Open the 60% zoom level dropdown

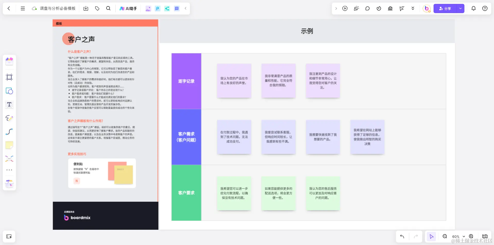(x=458, y=237)
